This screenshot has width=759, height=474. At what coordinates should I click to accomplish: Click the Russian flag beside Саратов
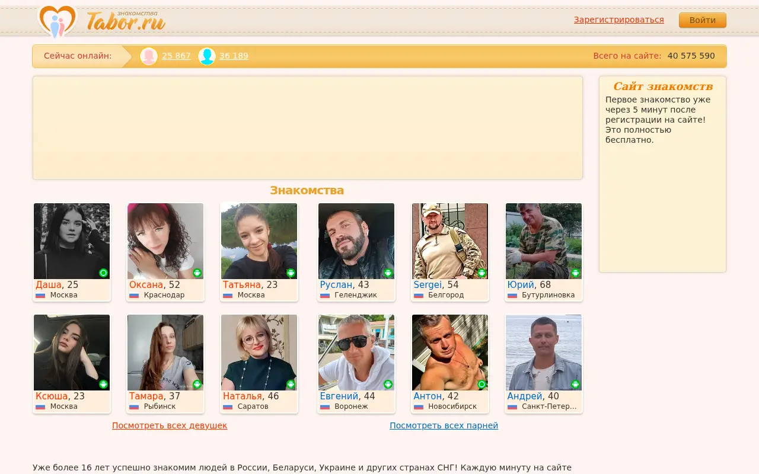(x=228, y=406)
